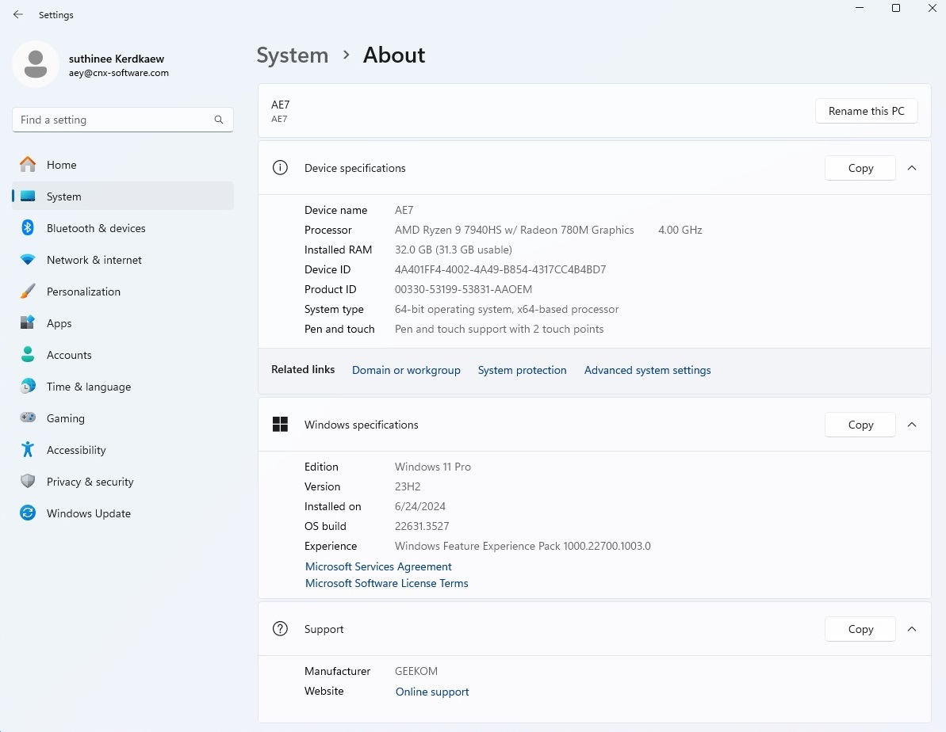
Task: Open Windows Update settings
Action: pos(123,513)
